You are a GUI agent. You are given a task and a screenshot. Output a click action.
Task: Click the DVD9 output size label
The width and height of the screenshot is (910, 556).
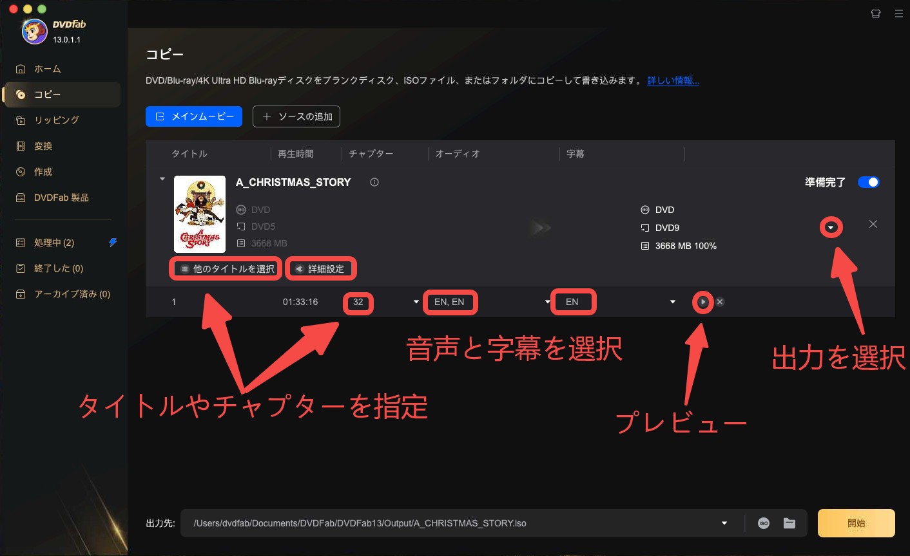tap(667, 228)
